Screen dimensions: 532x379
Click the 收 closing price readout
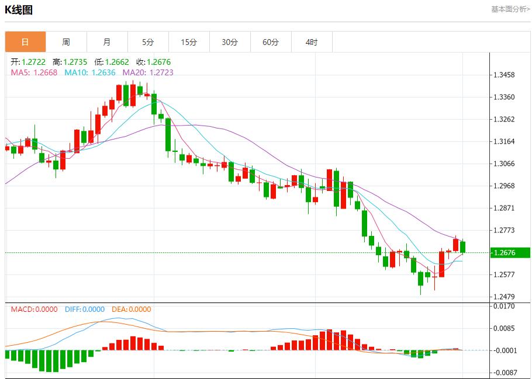[x=153, y=62]
